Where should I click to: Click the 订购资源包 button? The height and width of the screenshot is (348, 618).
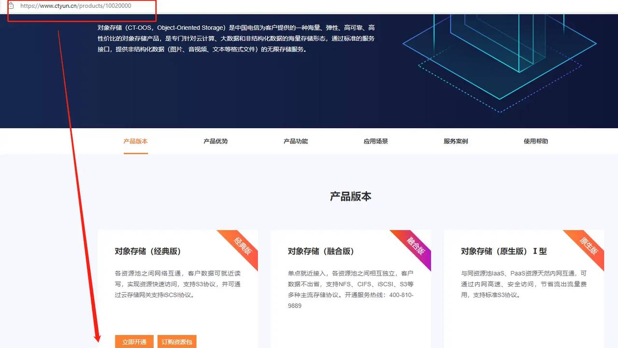[177, 341]
